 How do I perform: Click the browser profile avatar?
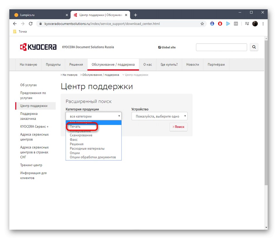[255, 24]
